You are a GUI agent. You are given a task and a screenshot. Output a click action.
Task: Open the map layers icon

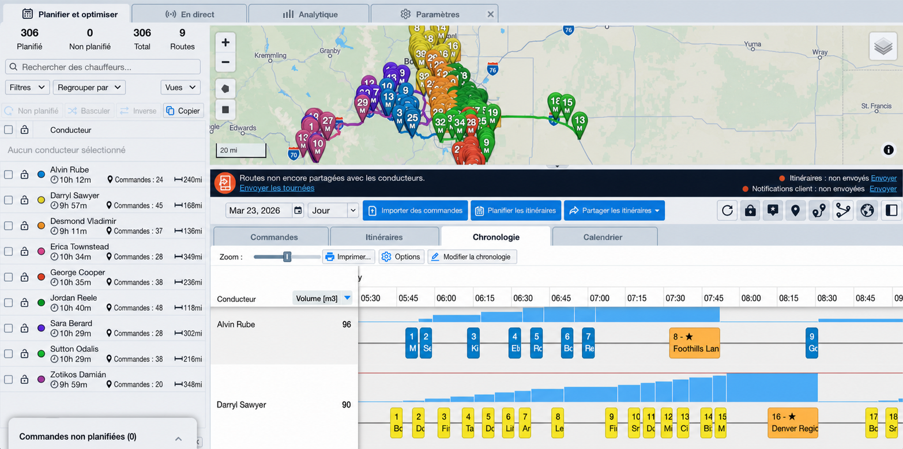(883, 47)
